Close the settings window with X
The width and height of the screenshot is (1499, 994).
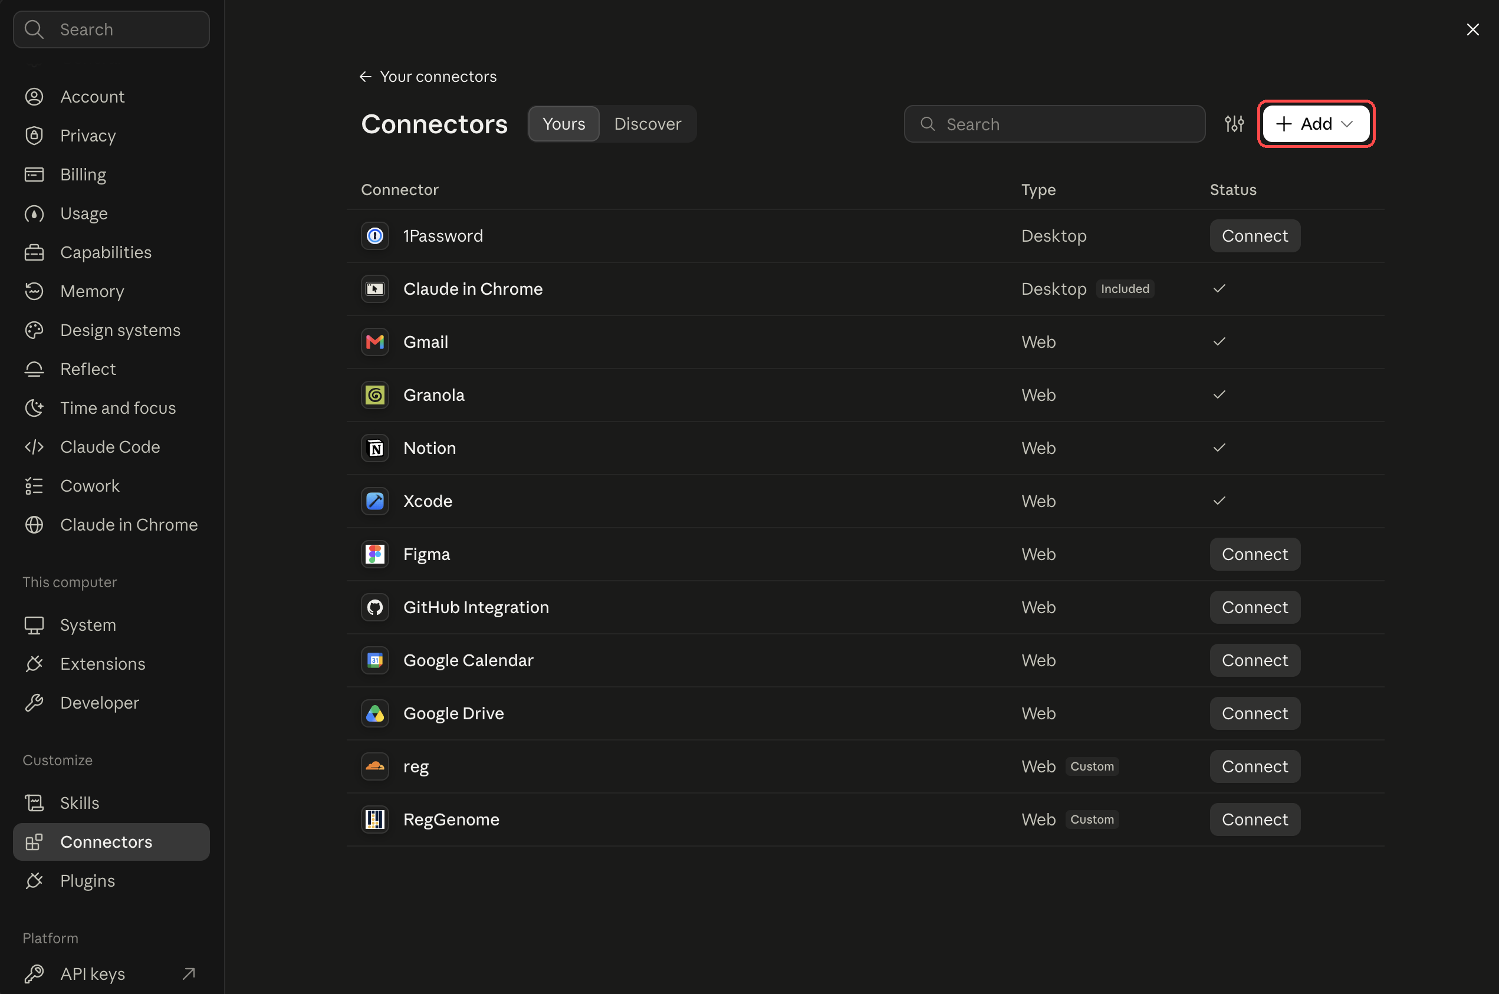[1472, 29]
